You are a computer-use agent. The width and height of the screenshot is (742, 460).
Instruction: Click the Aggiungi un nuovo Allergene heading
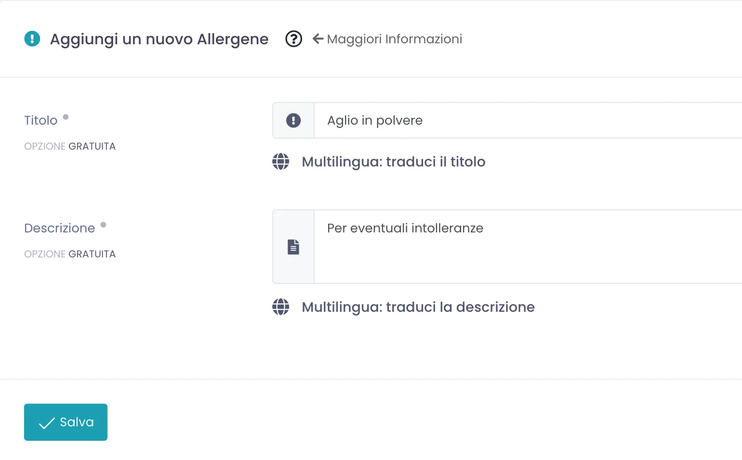(159, 39)
